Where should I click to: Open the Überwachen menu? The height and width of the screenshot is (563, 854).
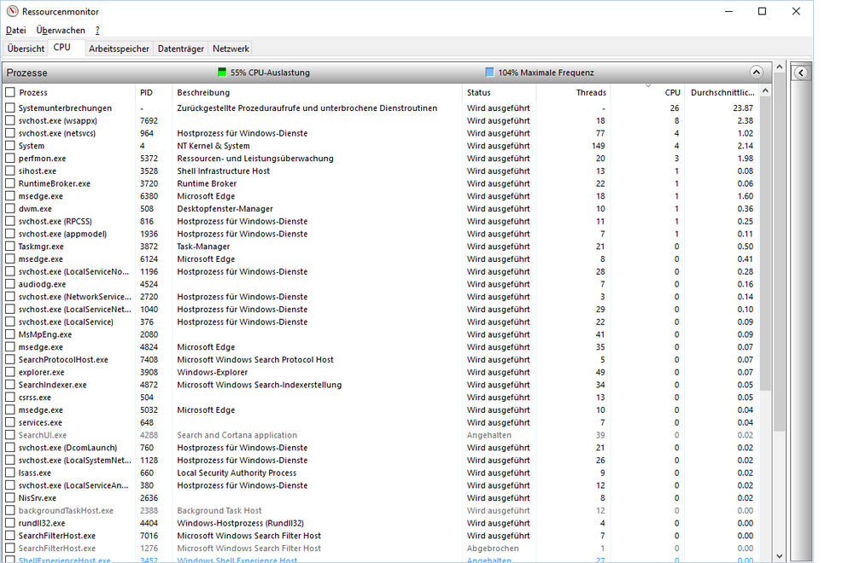61,30
